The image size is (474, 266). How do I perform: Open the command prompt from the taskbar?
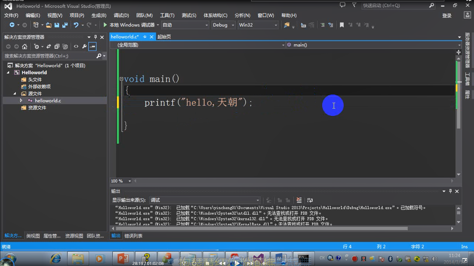tap(303, 258)
